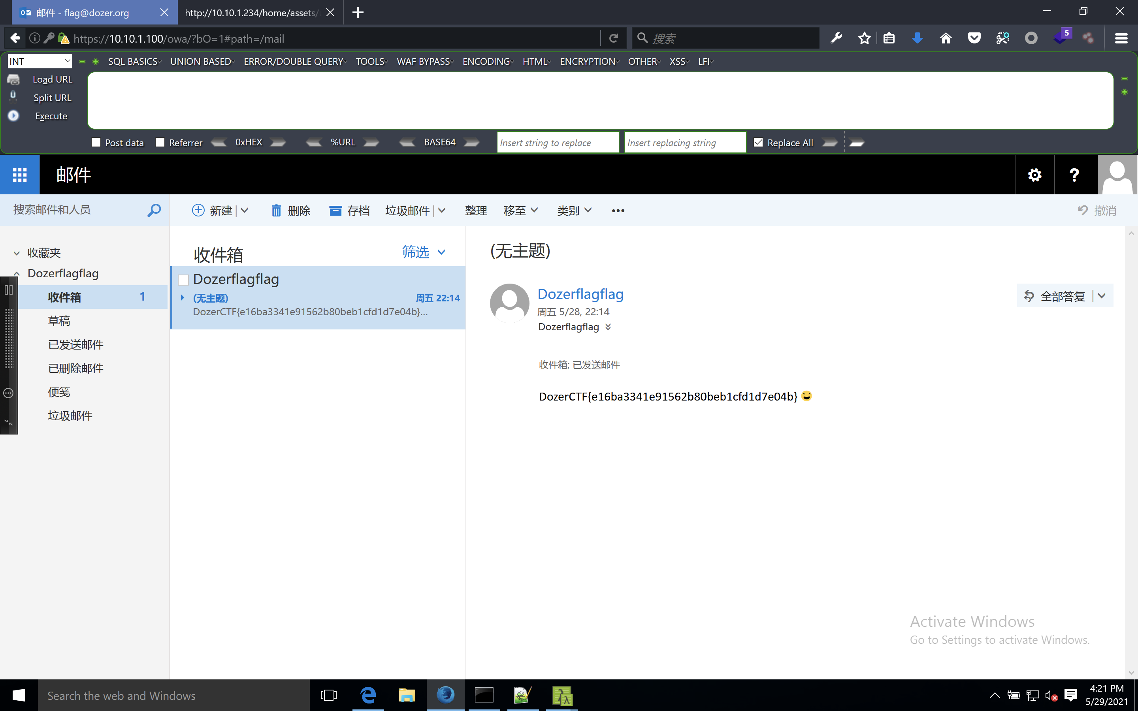Click the delete trash icon
The image size is (1138, 711).
[x=276, y=210]
